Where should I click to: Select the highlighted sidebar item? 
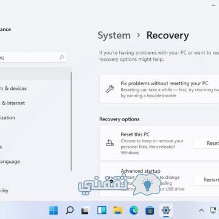[35, 74]
